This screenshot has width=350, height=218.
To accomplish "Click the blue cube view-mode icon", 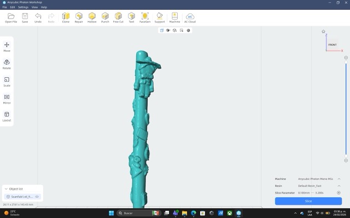I will [162, 31].
